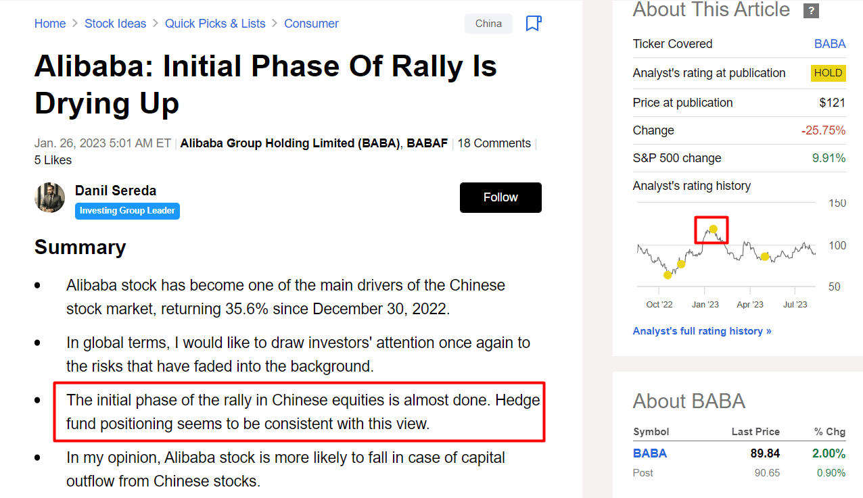
Task: Open the BABAF ticker link
Action: (x=427, y=143)
